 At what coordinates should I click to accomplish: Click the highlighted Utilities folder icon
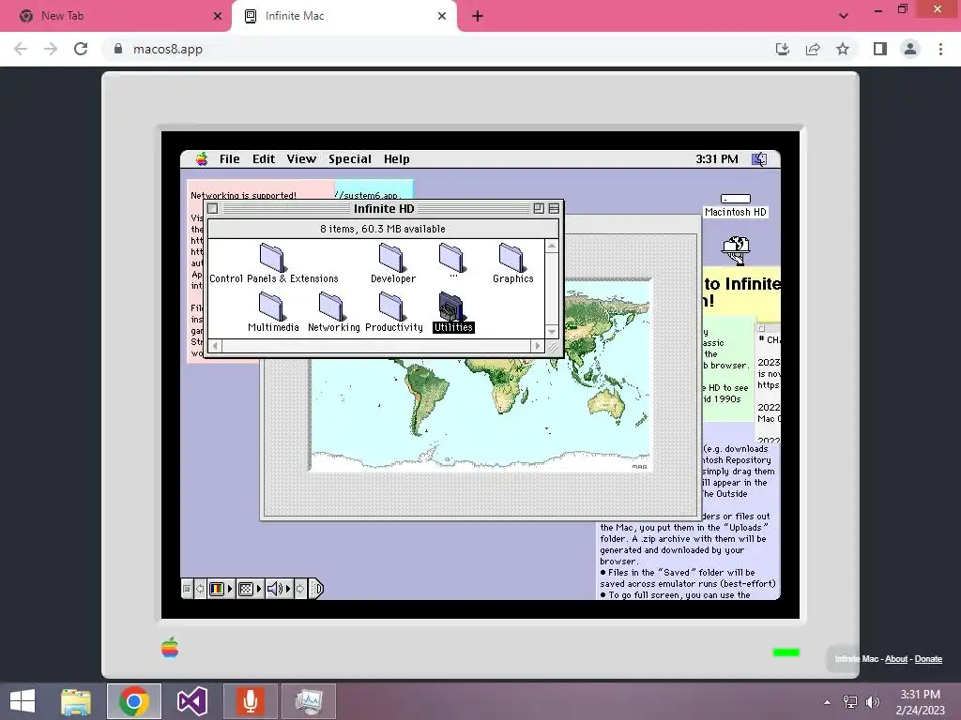pyautogui.click(x=451, y=307)
